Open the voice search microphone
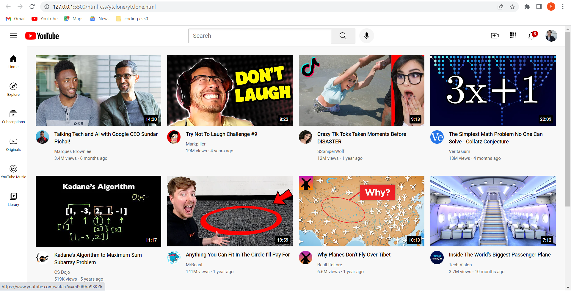The width and height of the screenshot is (571, 291). 366,36
